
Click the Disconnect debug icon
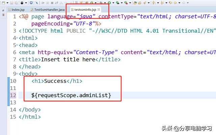(56, 3)
